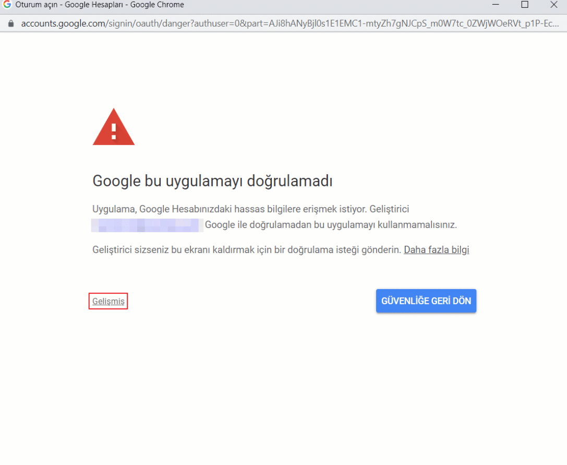Click the Gelişmiş advanced link
The height and width of the screenshot is (465, 567).
tap(108, 301)
